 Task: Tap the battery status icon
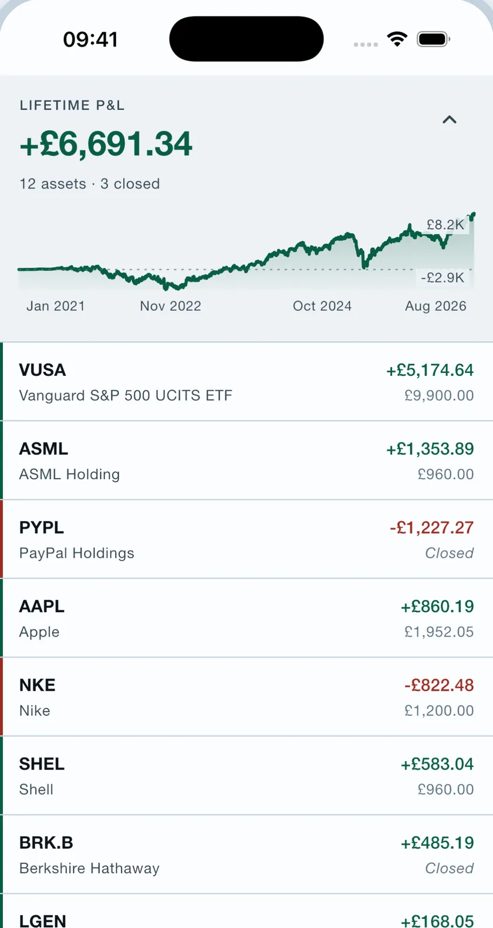coord(434,39)
